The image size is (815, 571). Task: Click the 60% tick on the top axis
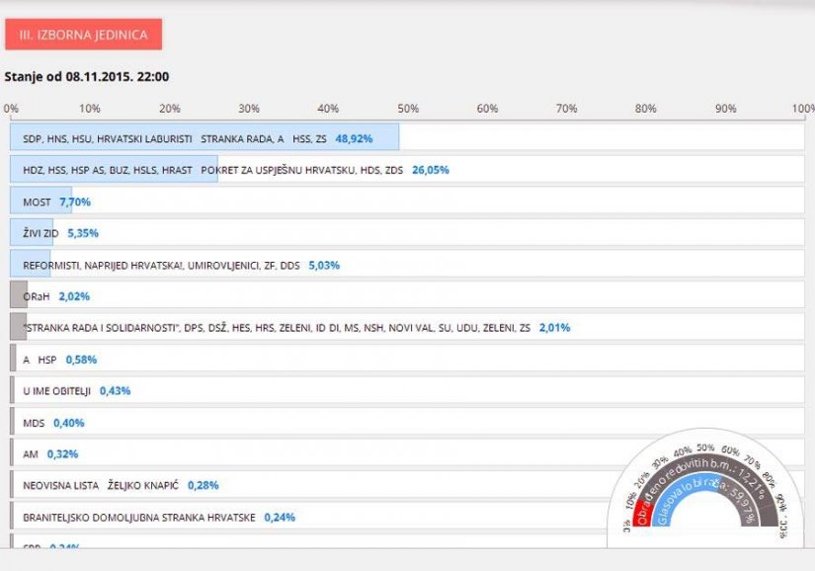coord(487,109)
